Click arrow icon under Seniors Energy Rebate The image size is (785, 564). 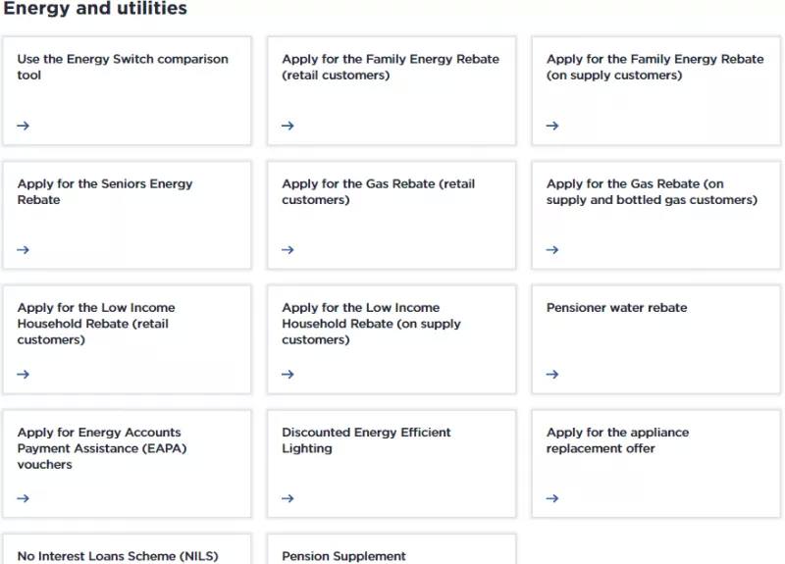pyautogui.click(x=23, y=250)
